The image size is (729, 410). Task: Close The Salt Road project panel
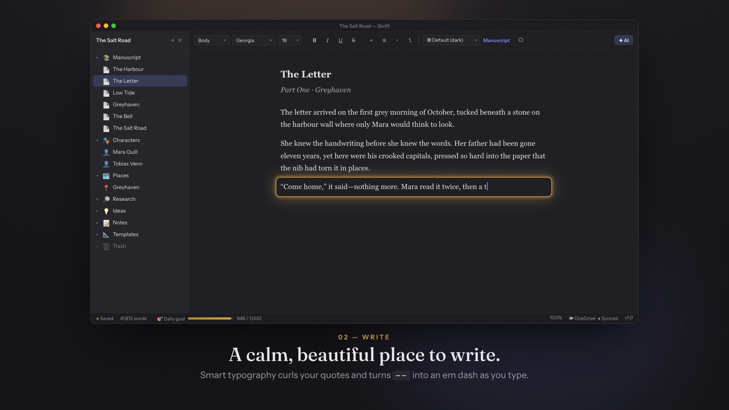[x=180, y=40]
